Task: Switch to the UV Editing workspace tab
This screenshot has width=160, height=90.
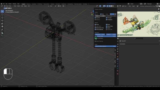Action: [x=40, y=4]
